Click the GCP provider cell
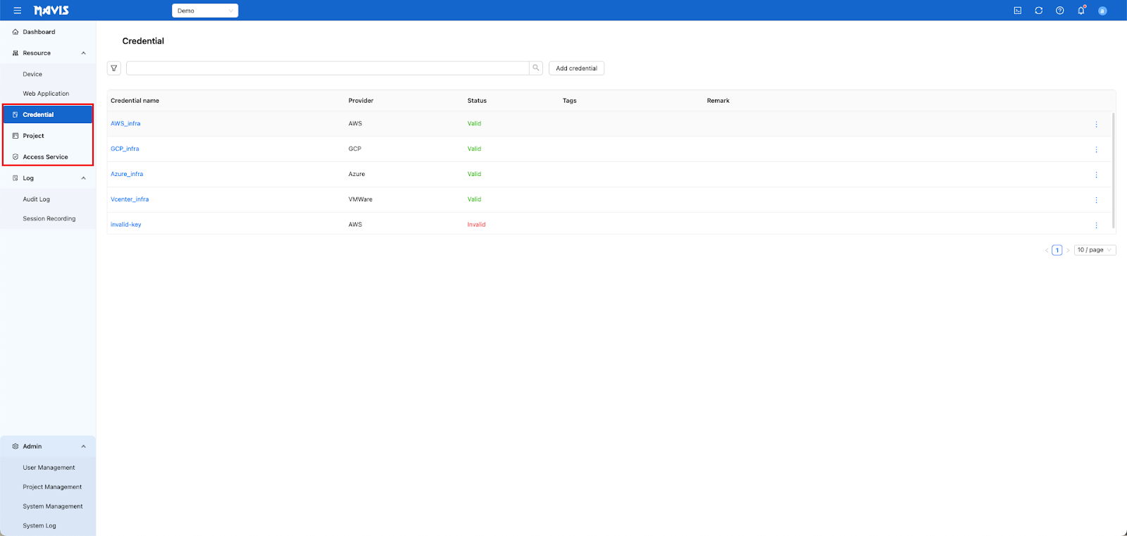Screen dimensions: 1127x536 (355, 149)
